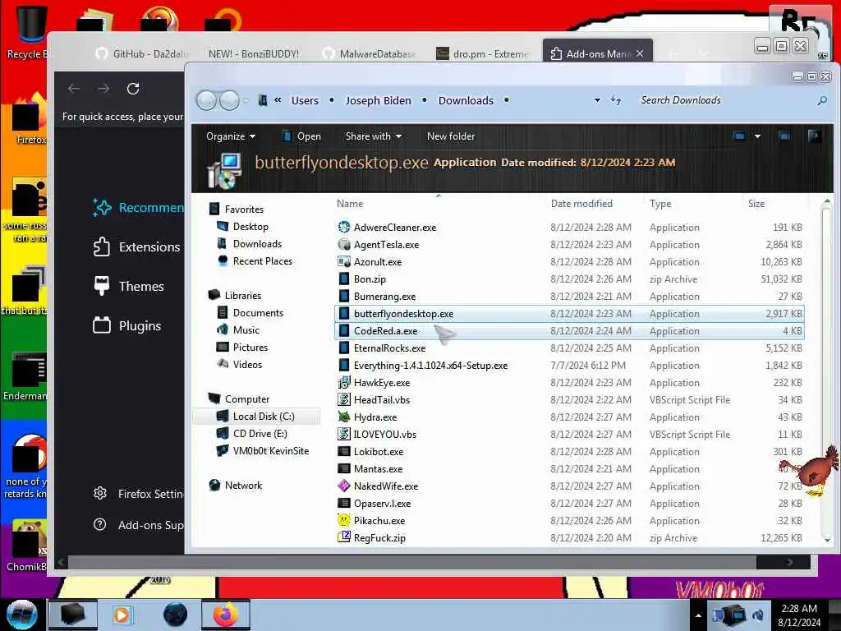Click the show preview pane icon
Screen dimensions: 841x631
click(x=784, y=136)
